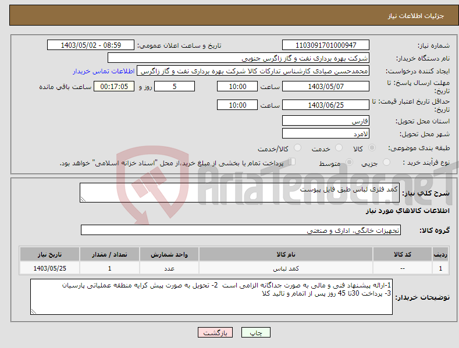The width and height of the screenshot is (459, 348).
Task: Click the price validity date 1403/06/25
Action: pyautogui.click(x=326, y=105)
